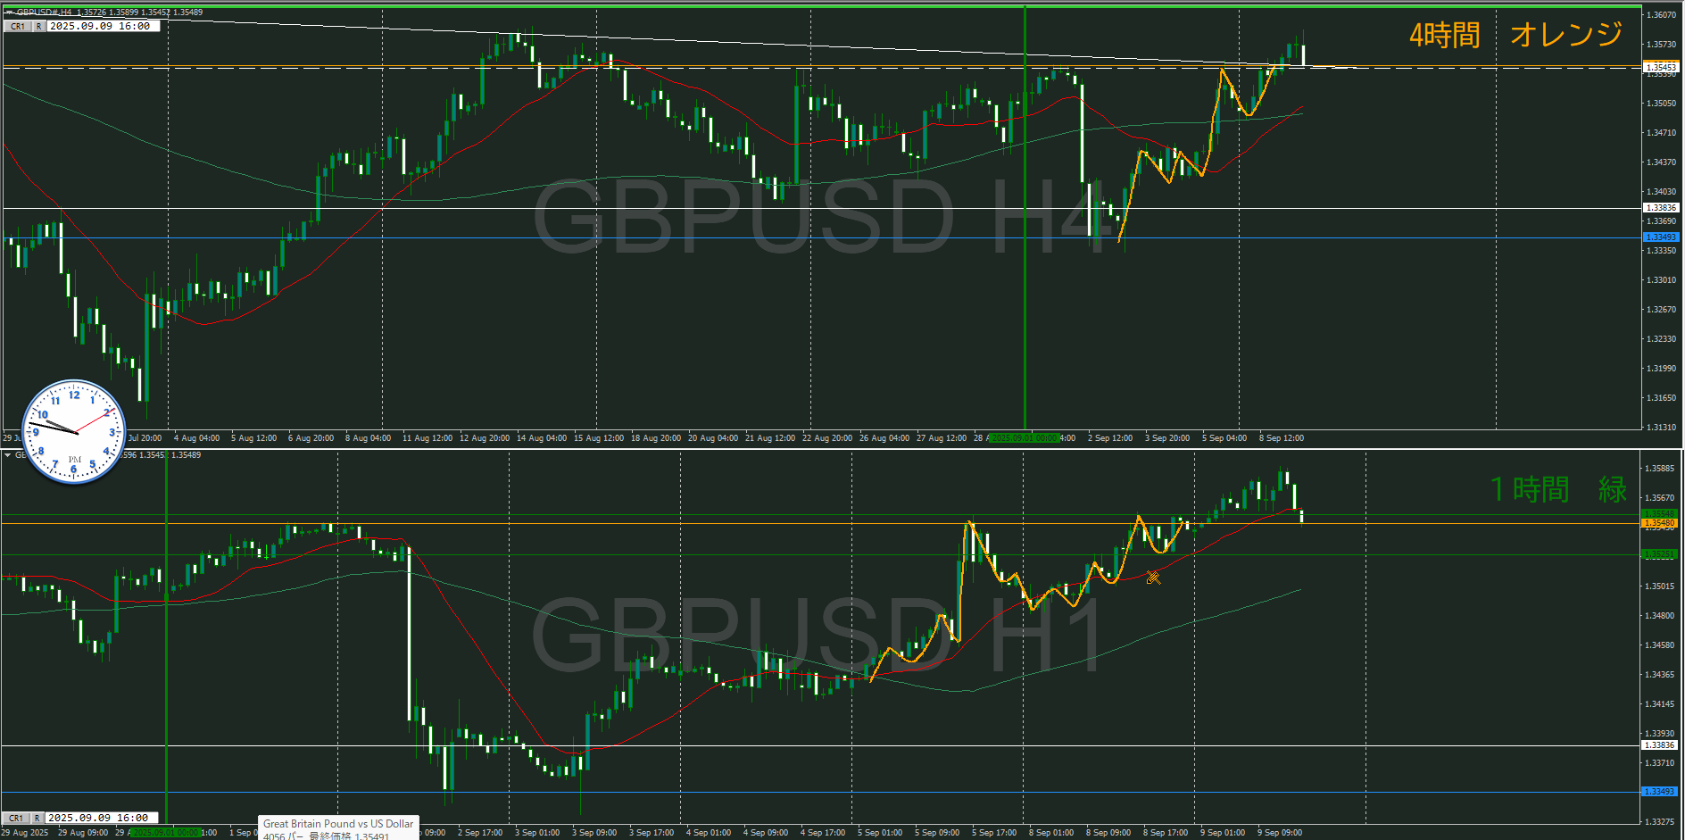
Task: Click the '3 Sep 09:00' time label on the H1 axis
Action: tap(594, 833)
